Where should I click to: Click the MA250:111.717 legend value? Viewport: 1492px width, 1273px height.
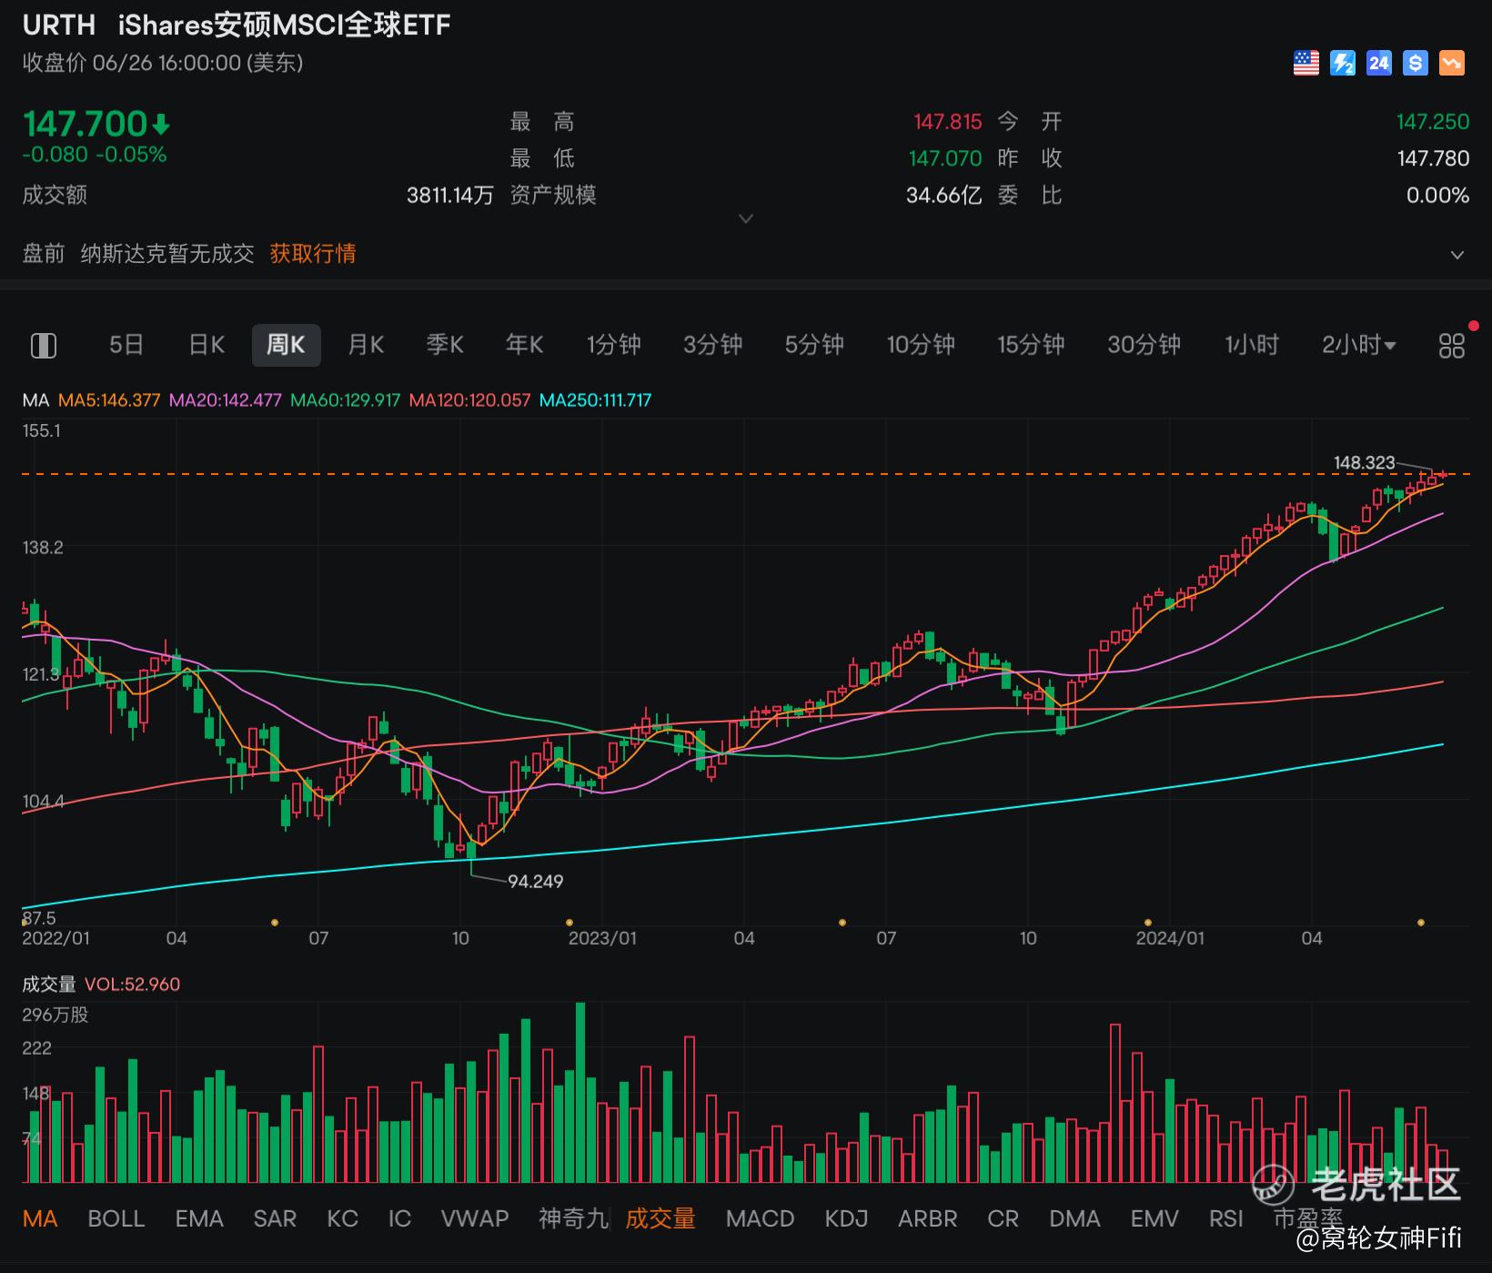596,400
